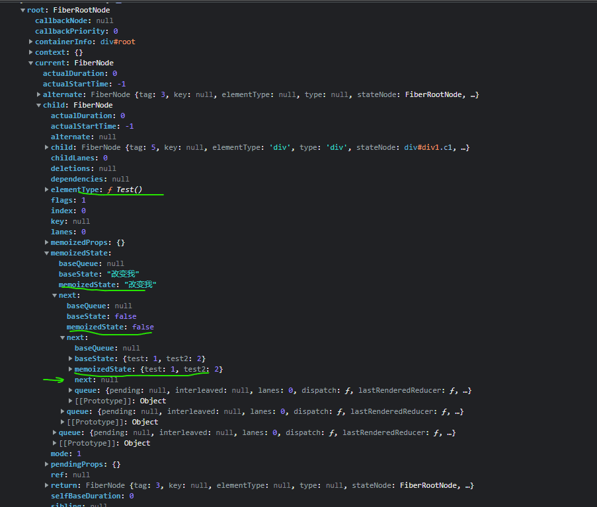Expand the memoizedProps {} property
This screenshot has height=507, width=597.
[47, 243]
